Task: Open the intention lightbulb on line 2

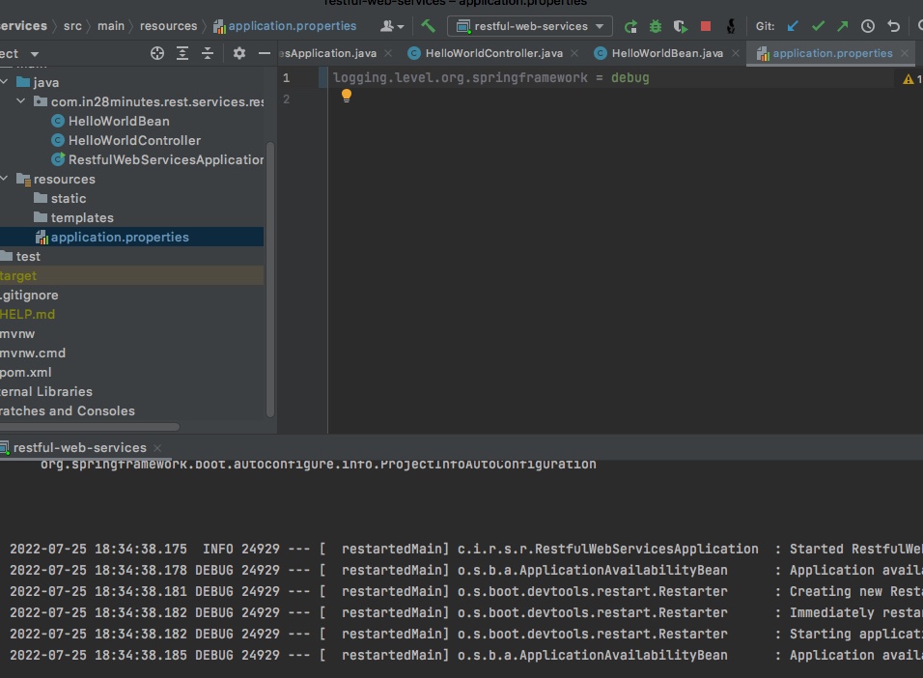Action: coord(347,95)
